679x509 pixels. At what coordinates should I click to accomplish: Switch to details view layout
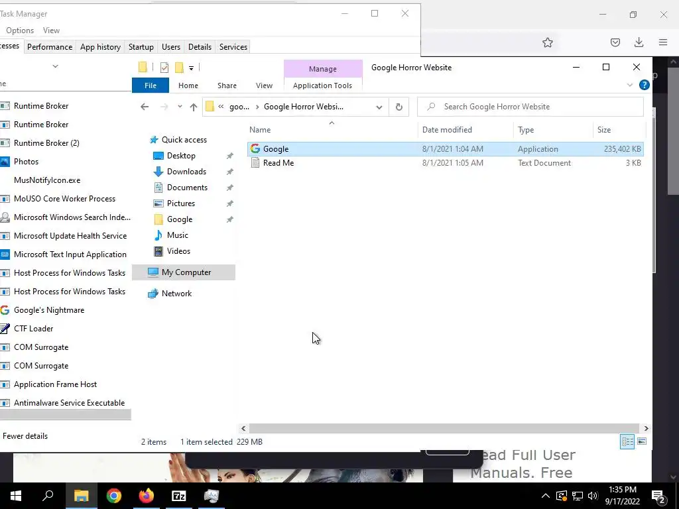pos(627,441)
